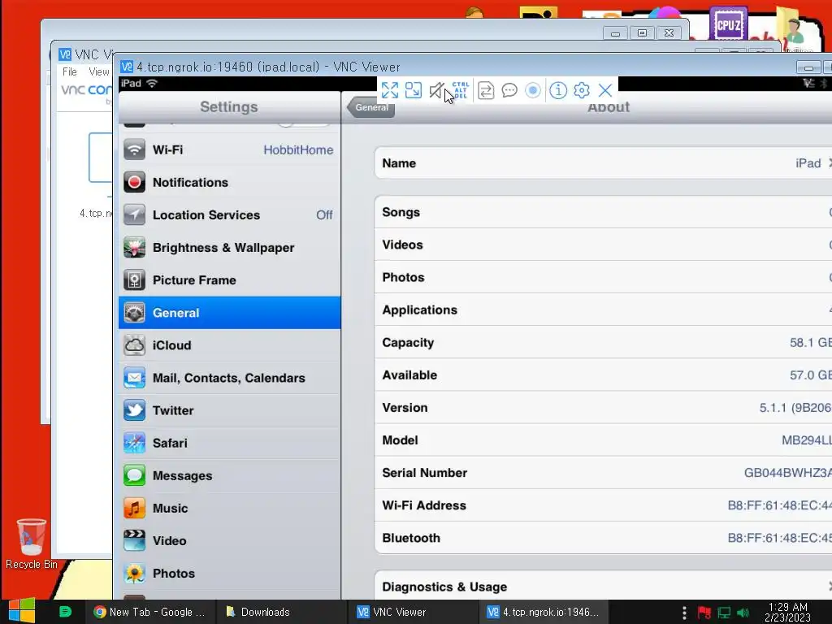Click the Version 5.1.1 row
Viewport: 832px width, 624px height.
click(x=604, y=408)
